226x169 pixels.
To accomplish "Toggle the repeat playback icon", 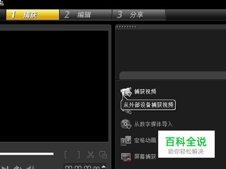I will click(x=17, y=167).
